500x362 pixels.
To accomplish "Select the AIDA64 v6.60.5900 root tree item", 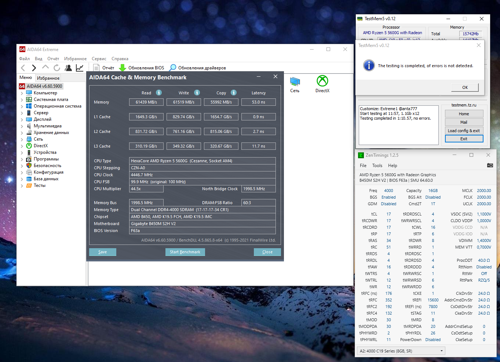I will (x=41, y=86).
